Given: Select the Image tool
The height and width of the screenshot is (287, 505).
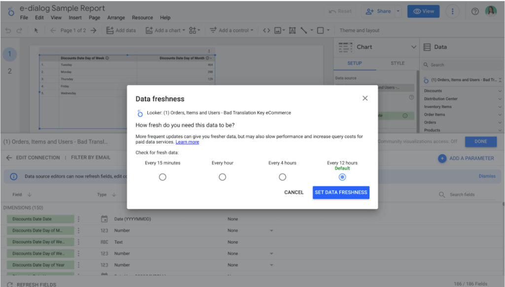Looking at the screenshot, I should tap(279, 30).
